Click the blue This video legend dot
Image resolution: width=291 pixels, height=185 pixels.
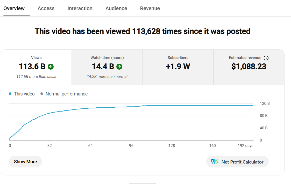pyautogui.click(x=10, y=94)
